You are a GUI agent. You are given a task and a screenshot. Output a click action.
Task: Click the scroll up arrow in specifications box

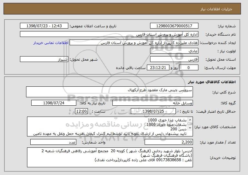click(190, 120)
